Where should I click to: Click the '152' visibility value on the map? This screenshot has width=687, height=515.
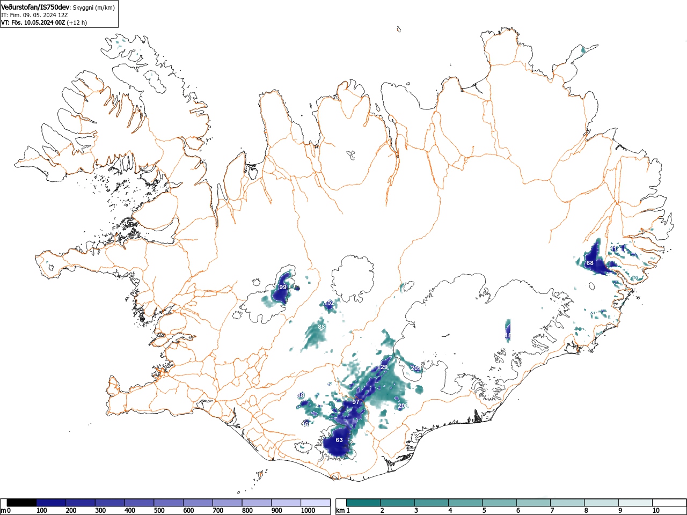click(x=328, y=303)
